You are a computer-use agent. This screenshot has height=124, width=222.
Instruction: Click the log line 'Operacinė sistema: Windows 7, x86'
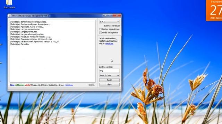pos(31,39)
